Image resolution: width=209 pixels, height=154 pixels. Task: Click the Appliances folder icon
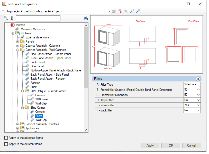pyautogui.click(x=22, y=128)
